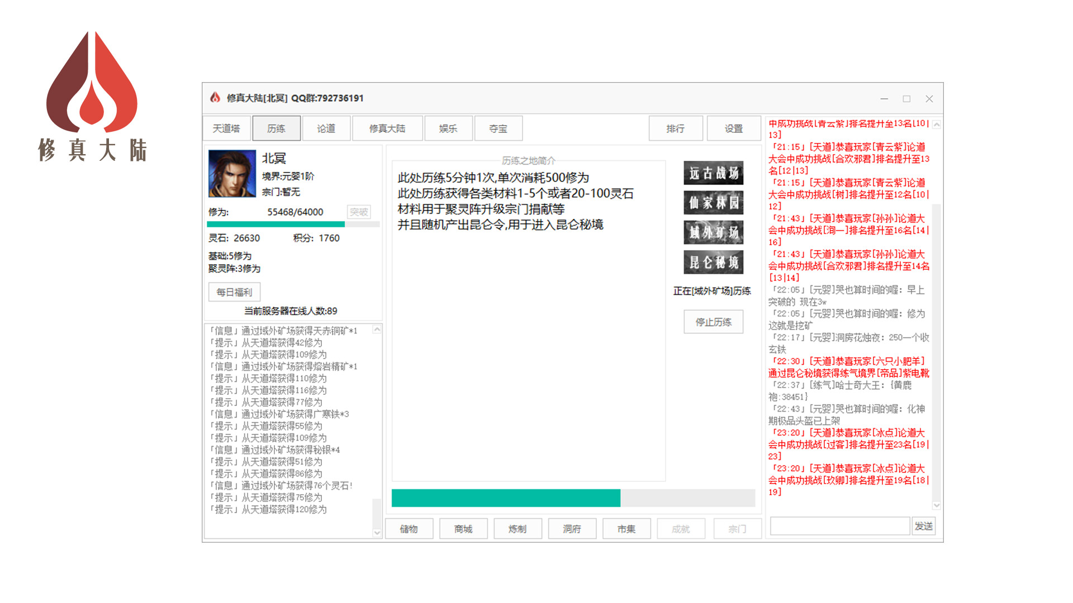Image resolution: width=1073 pixels, height=603 pixels.
Task: Enter the 昆仑秘境 secret realm
Action: coord(714,262)
